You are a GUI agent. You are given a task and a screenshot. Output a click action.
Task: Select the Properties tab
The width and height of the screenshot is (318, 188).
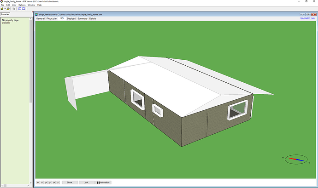5,14
